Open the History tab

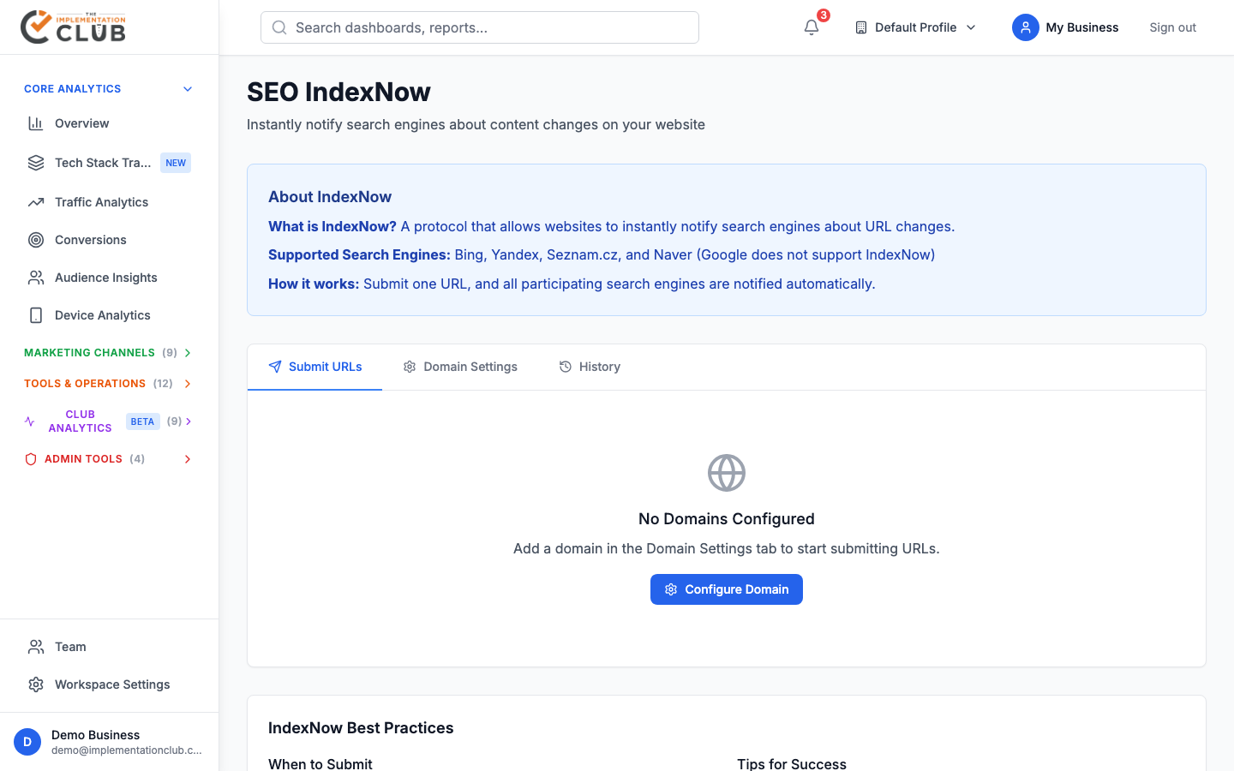[x=590, y=367]
